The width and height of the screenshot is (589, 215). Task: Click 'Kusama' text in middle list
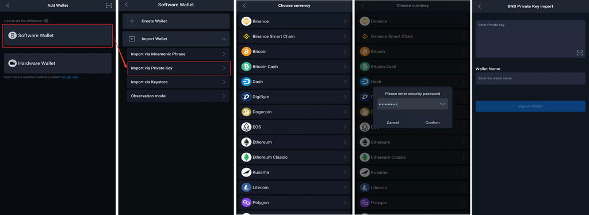[x=261, y=172]
